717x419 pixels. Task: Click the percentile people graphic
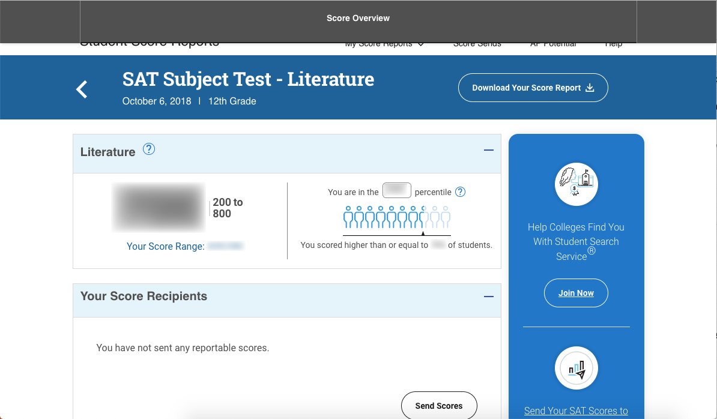[396, 217]
